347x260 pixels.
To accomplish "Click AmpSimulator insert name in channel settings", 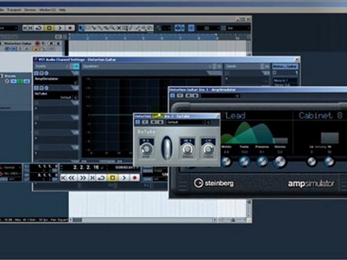I will [47, 79].
